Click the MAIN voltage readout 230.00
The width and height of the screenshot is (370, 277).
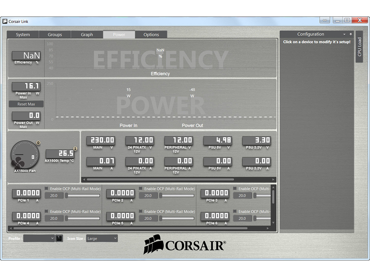(x=101, y=140)
